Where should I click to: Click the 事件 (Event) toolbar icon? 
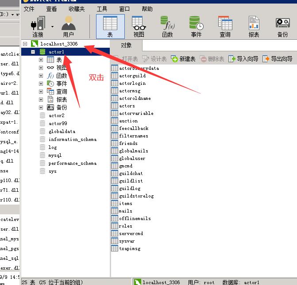[x=196, y=26]
